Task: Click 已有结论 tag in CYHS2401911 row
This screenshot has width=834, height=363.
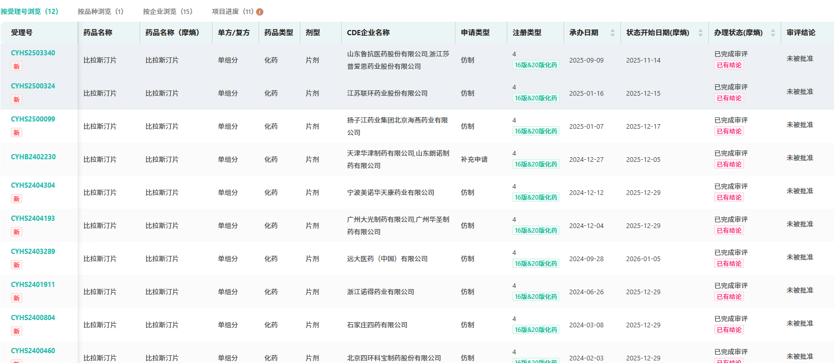Action: (x=729, y=297)
